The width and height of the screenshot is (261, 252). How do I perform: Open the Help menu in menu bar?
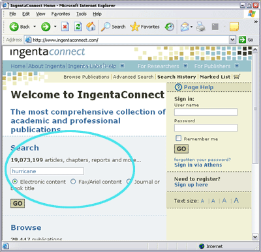coord(97,14)
